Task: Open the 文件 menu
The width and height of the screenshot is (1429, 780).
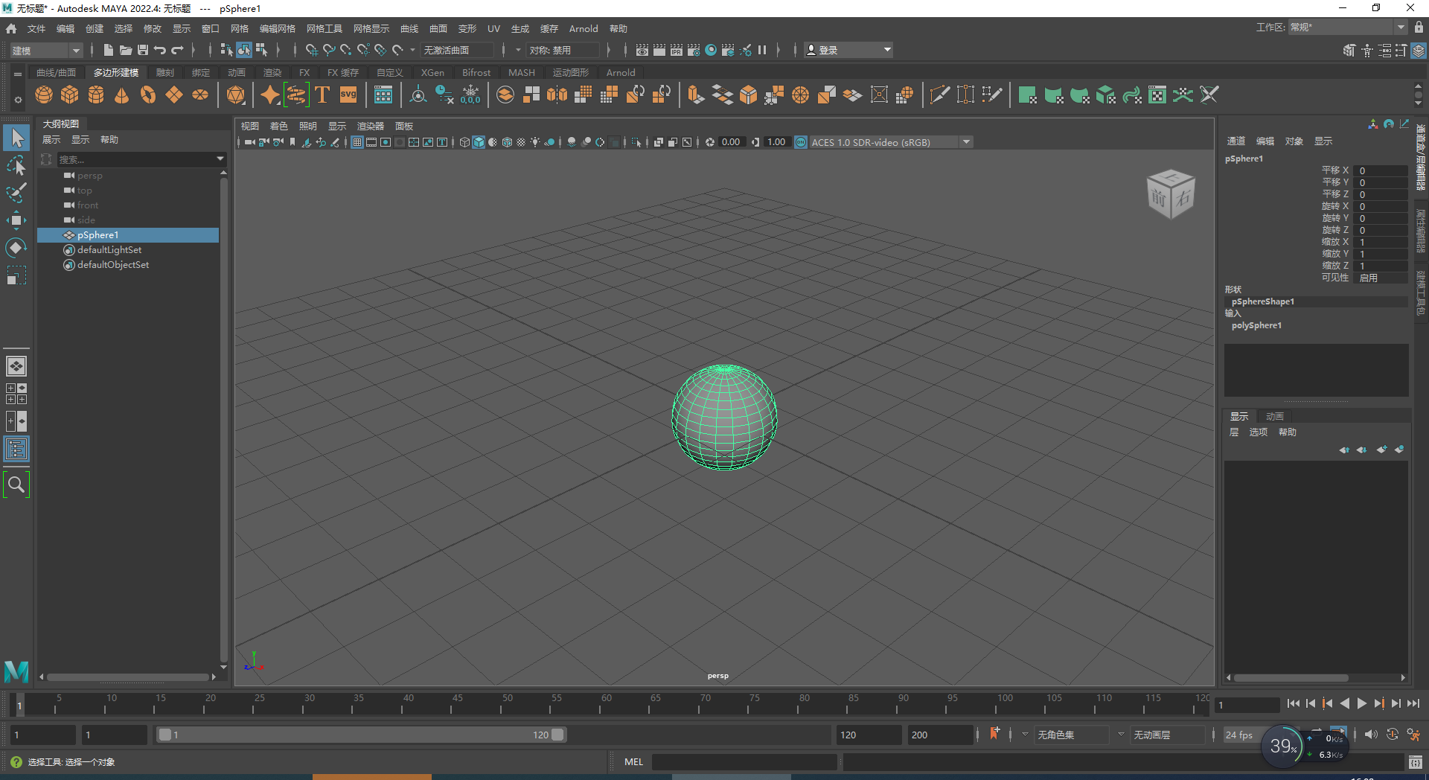Action: (36, 28)
